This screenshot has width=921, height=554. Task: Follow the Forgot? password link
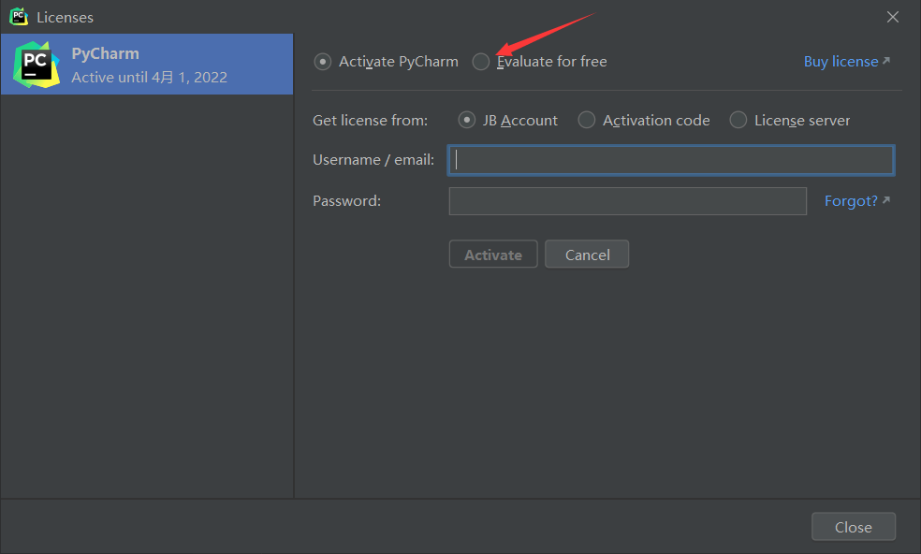[x=851, y=201]
